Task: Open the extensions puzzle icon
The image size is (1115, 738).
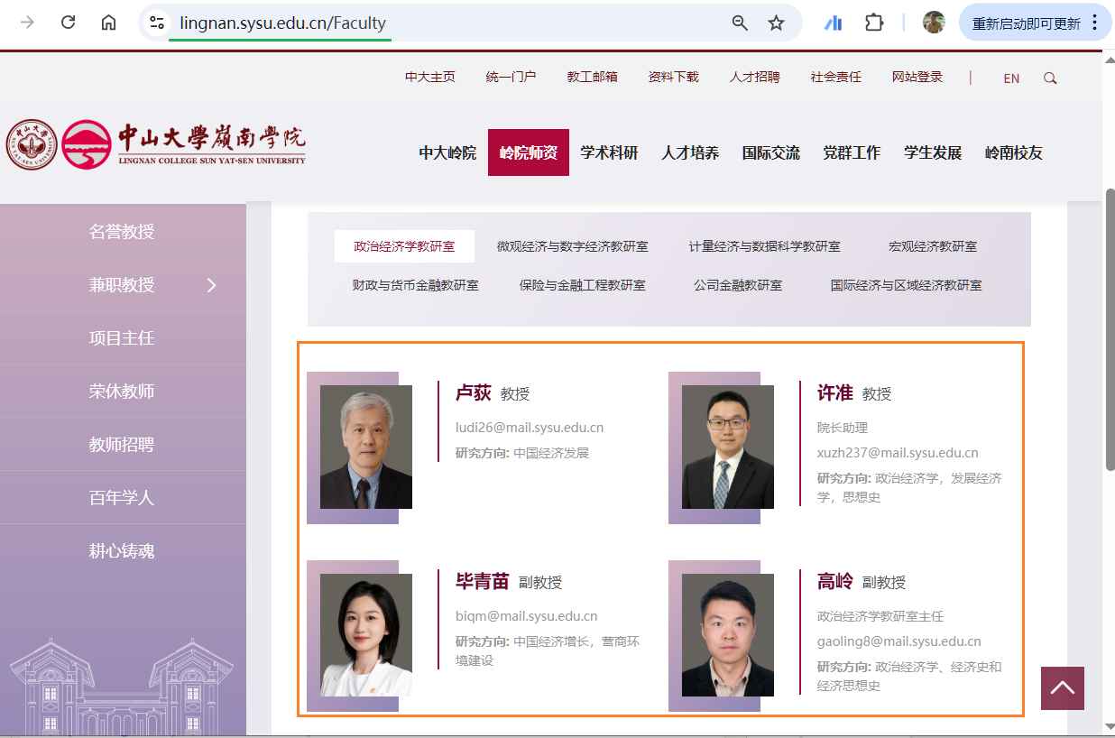Action: pos(873,23)
